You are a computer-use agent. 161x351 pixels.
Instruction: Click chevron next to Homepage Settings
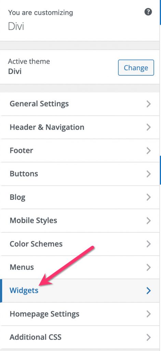[x=149, y=314]
